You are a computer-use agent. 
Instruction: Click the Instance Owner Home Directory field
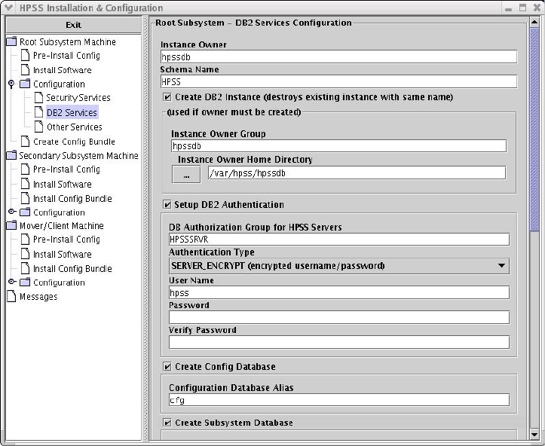point(357,173)
